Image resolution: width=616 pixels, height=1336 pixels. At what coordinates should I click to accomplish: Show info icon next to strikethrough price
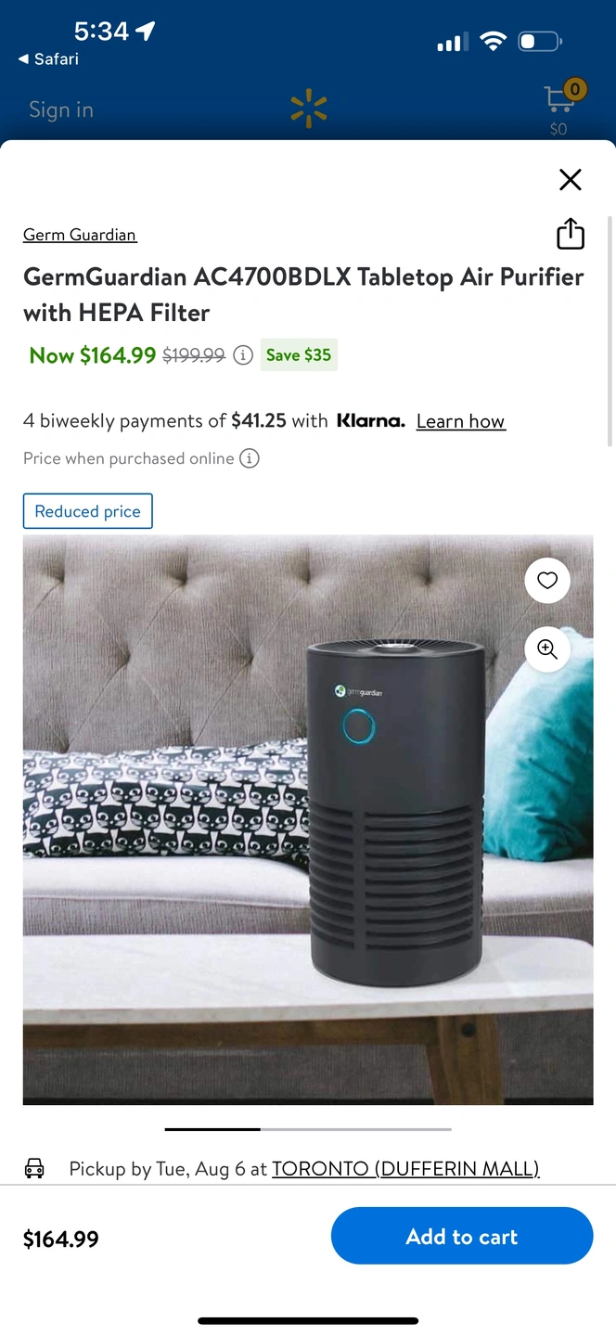pos(243,354)
